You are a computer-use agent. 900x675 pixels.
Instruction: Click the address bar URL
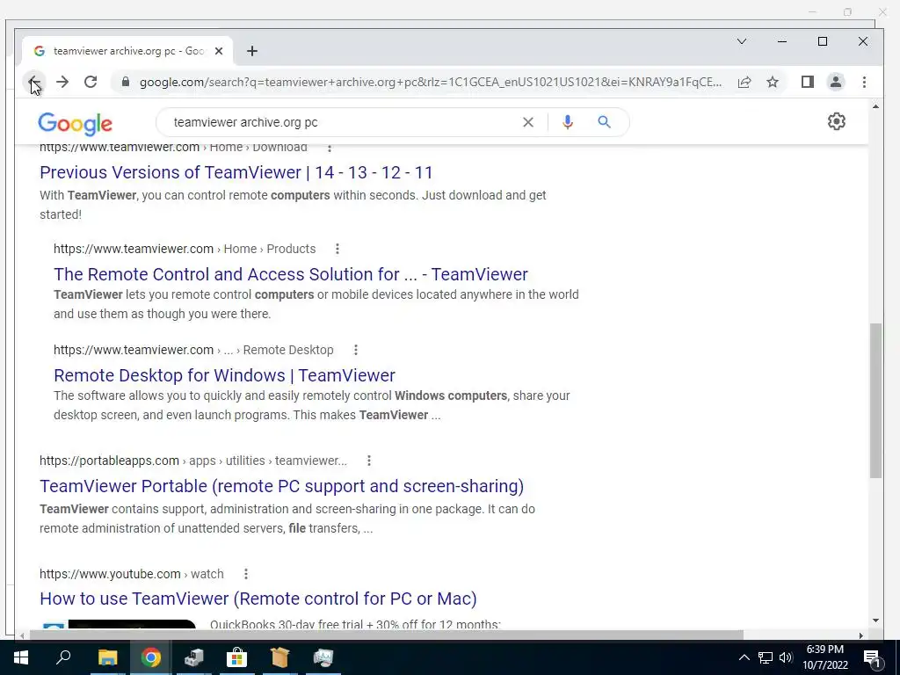pos(431,82)
